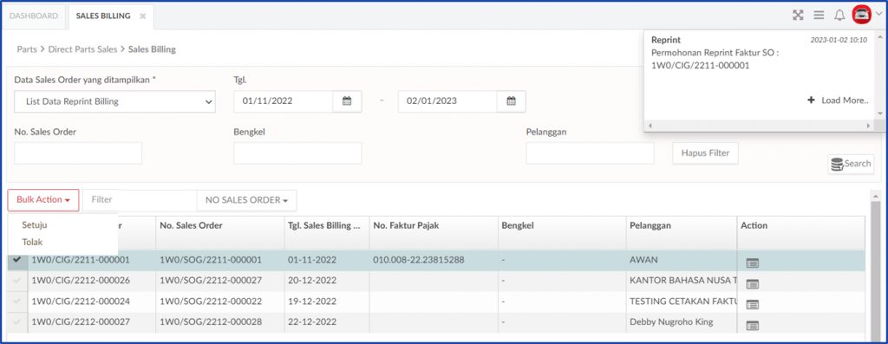Open action icon for TESTING CETAKAN row

coord(752,304)
